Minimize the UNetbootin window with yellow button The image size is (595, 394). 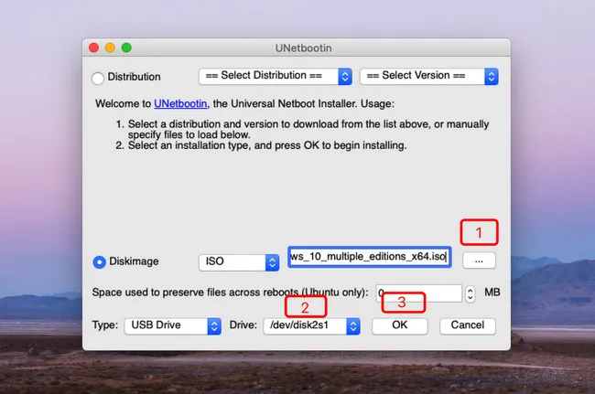tap(110, 48)
